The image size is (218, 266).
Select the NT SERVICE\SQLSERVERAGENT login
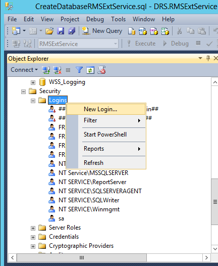click(x=100, y=191)
